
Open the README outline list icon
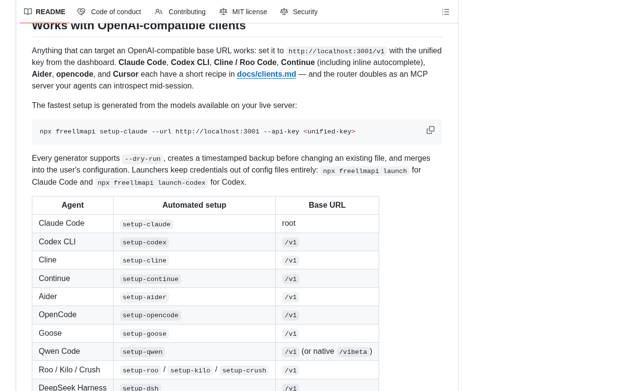446,12
